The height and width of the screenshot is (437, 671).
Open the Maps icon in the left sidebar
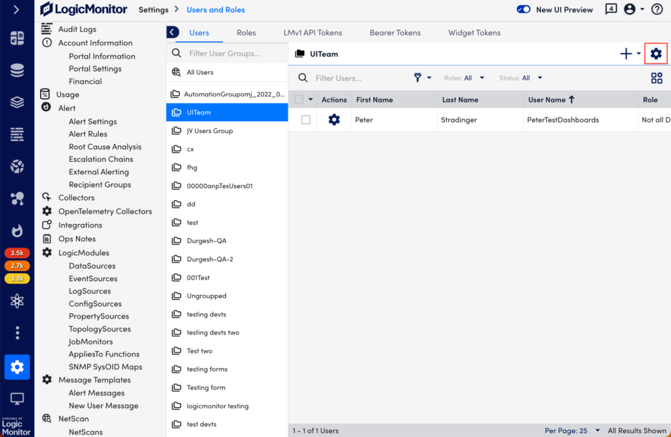pyautogui.click(x=16, y=166)
